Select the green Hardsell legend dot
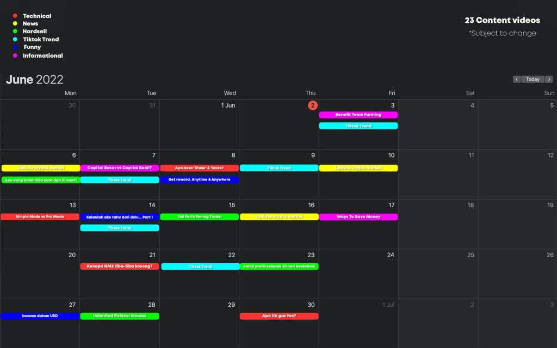This screenshot has width=557, height=348. [15, 32]
